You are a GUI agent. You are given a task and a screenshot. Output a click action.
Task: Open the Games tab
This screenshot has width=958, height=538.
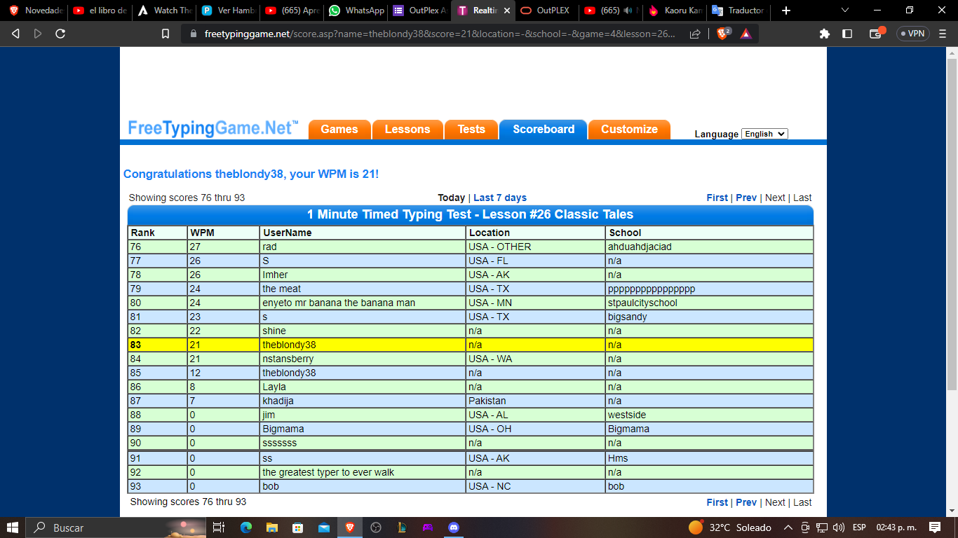pyautogui.click(x=339, y=130)
